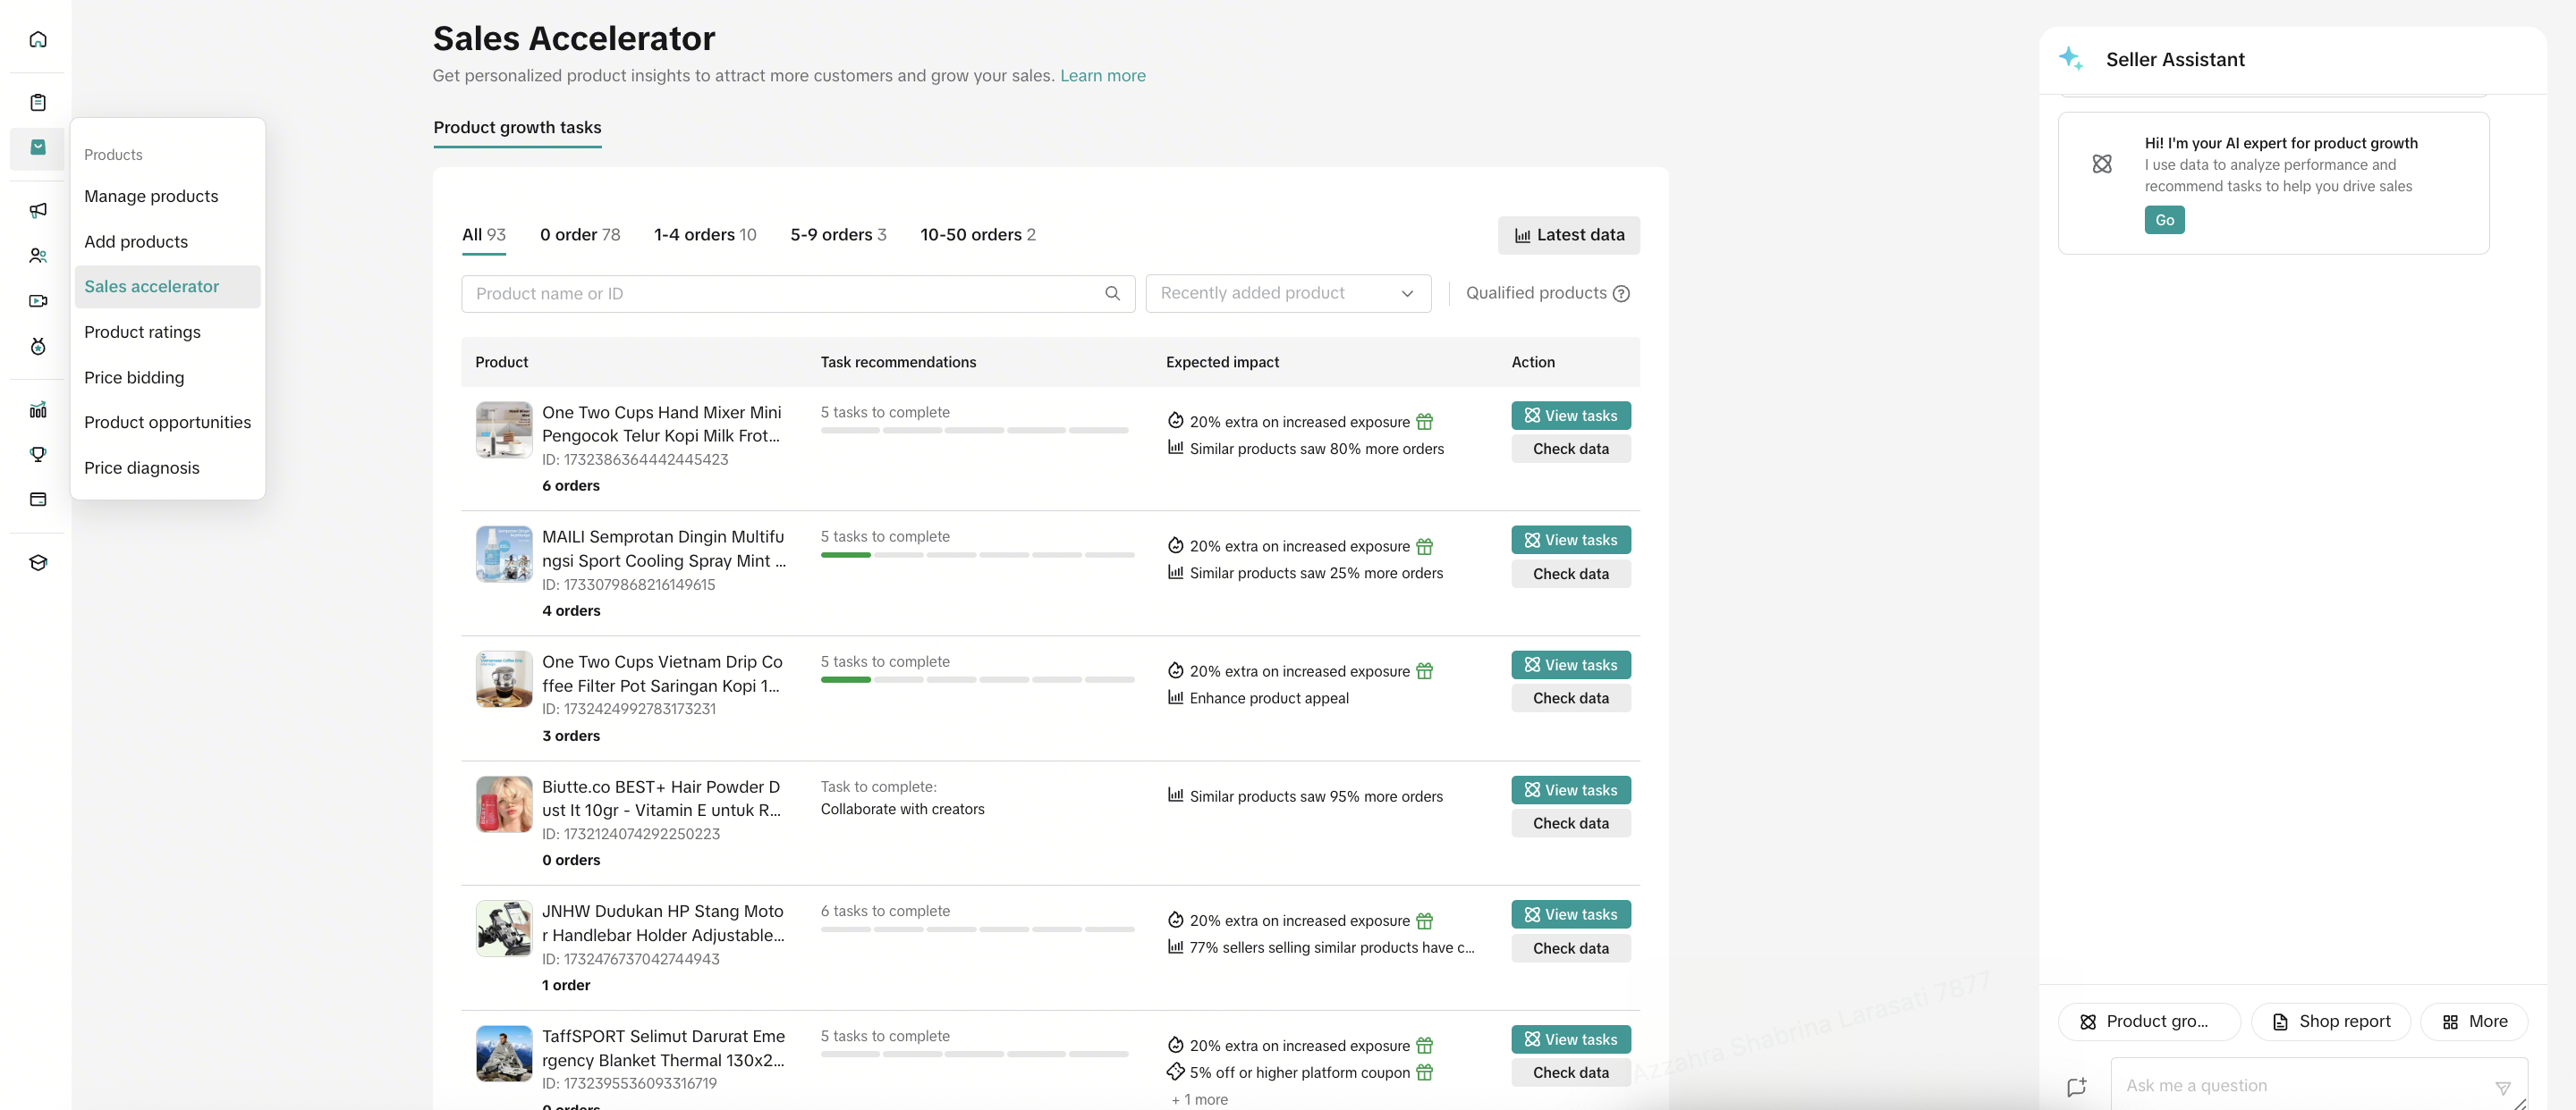Screen dimensions: 2576x1110
Task: Switch to the 0 order tab
Action: (x=580, y=235)
